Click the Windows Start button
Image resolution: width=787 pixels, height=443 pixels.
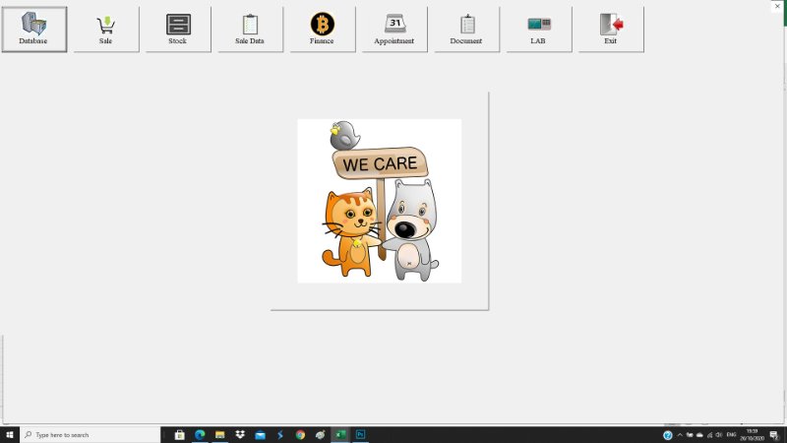pyautogui.click(x=10, y=434)
